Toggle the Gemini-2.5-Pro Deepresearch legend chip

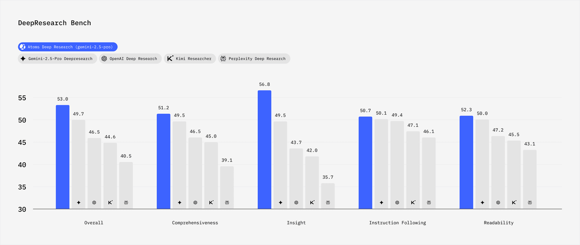point(58,59)
